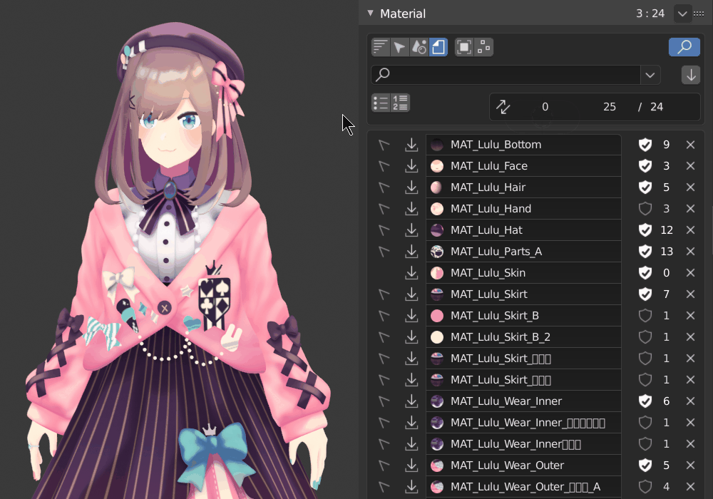Open the search field chevron dropdown
The width and height of the screenshot is (713, 499).
(x=650, y=75)
